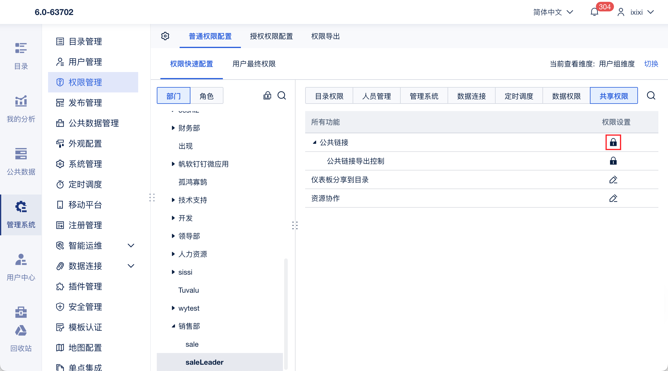The height and width of the screenshot is (371, 668).
Task: Click the 切换 dimension link
Action: tap(651, 64)
